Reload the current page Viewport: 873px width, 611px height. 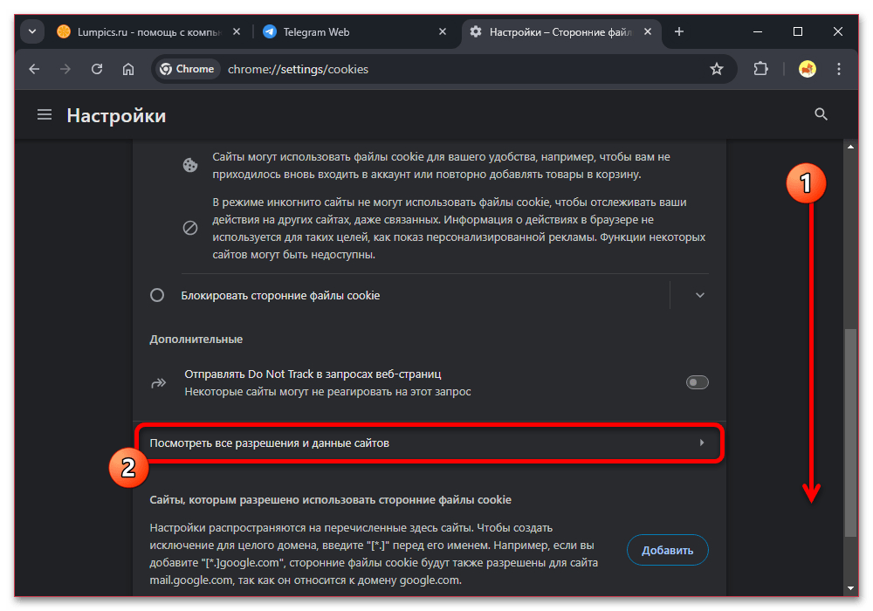click(97, 69)
